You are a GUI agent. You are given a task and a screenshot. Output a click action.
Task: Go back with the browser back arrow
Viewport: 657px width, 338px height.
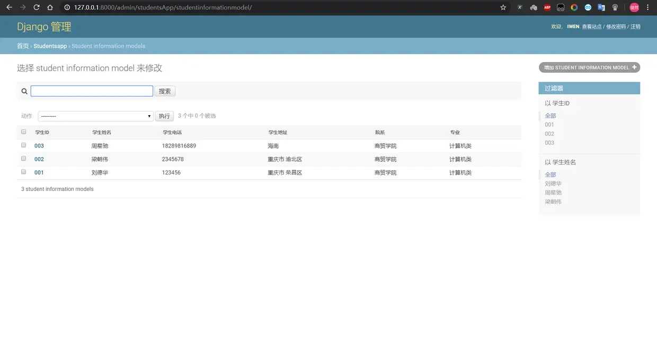[x=9, y=7]
